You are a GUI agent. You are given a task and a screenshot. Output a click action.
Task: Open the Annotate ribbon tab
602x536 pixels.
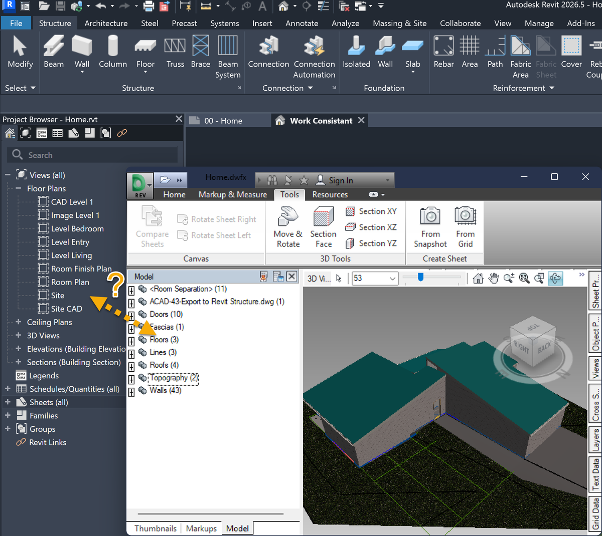coord(302,23)
